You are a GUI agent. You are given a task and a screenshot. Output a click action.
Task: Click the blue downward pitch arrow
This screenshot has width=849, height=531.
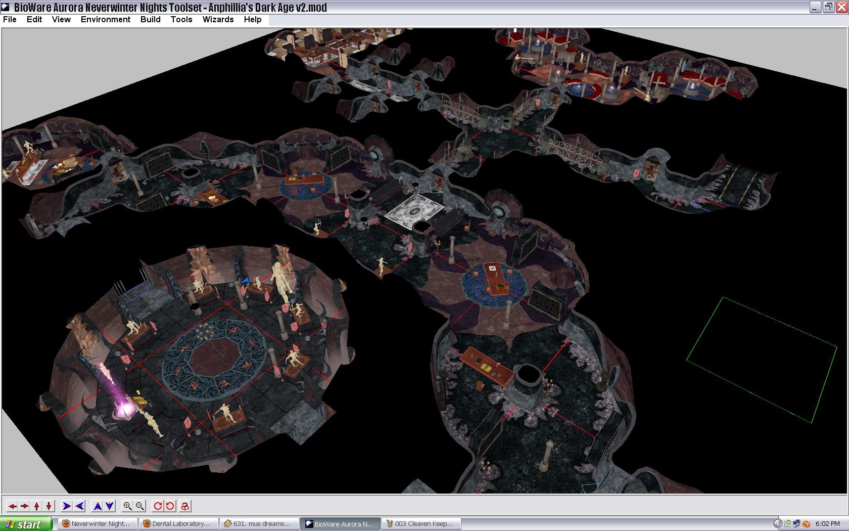click(110, 506)
